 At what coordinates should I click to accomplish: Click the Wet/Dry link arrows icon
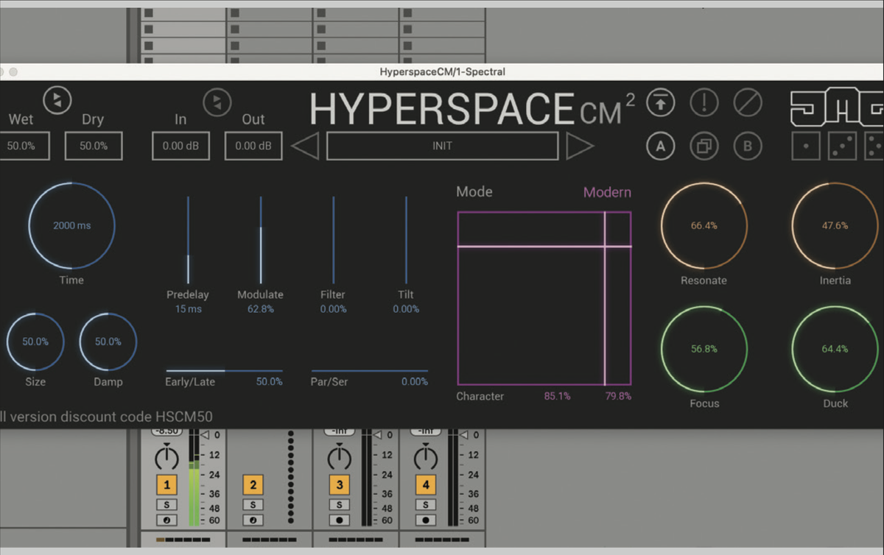pos(57,99)
